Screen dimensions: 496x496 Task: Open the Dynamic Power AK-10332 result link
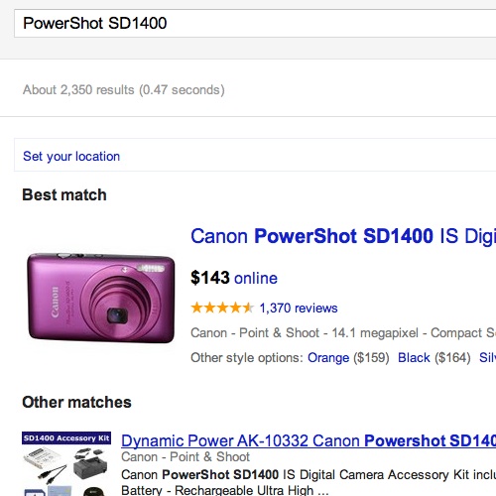(x=309, y=440)
